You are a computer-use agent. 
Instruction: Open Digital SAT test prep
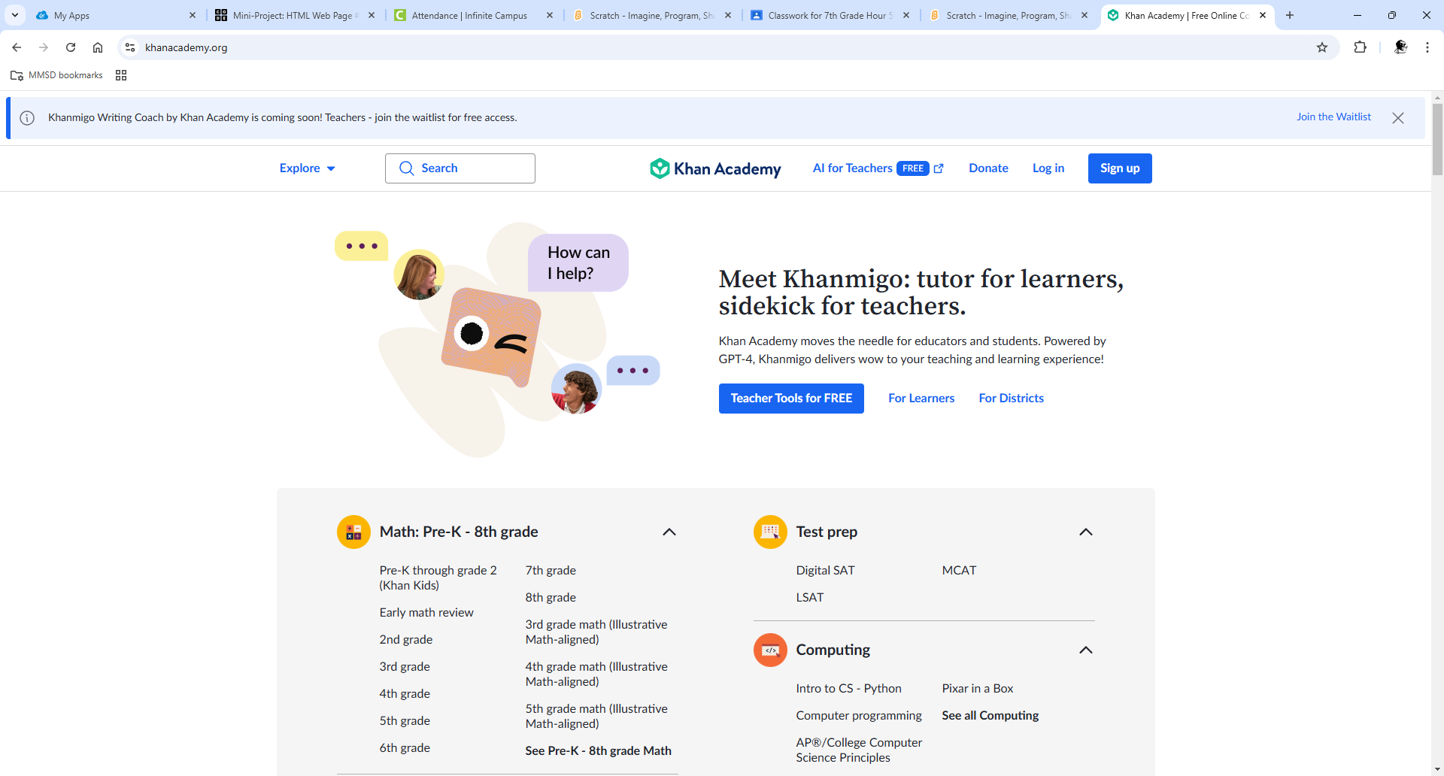[826, 571]
